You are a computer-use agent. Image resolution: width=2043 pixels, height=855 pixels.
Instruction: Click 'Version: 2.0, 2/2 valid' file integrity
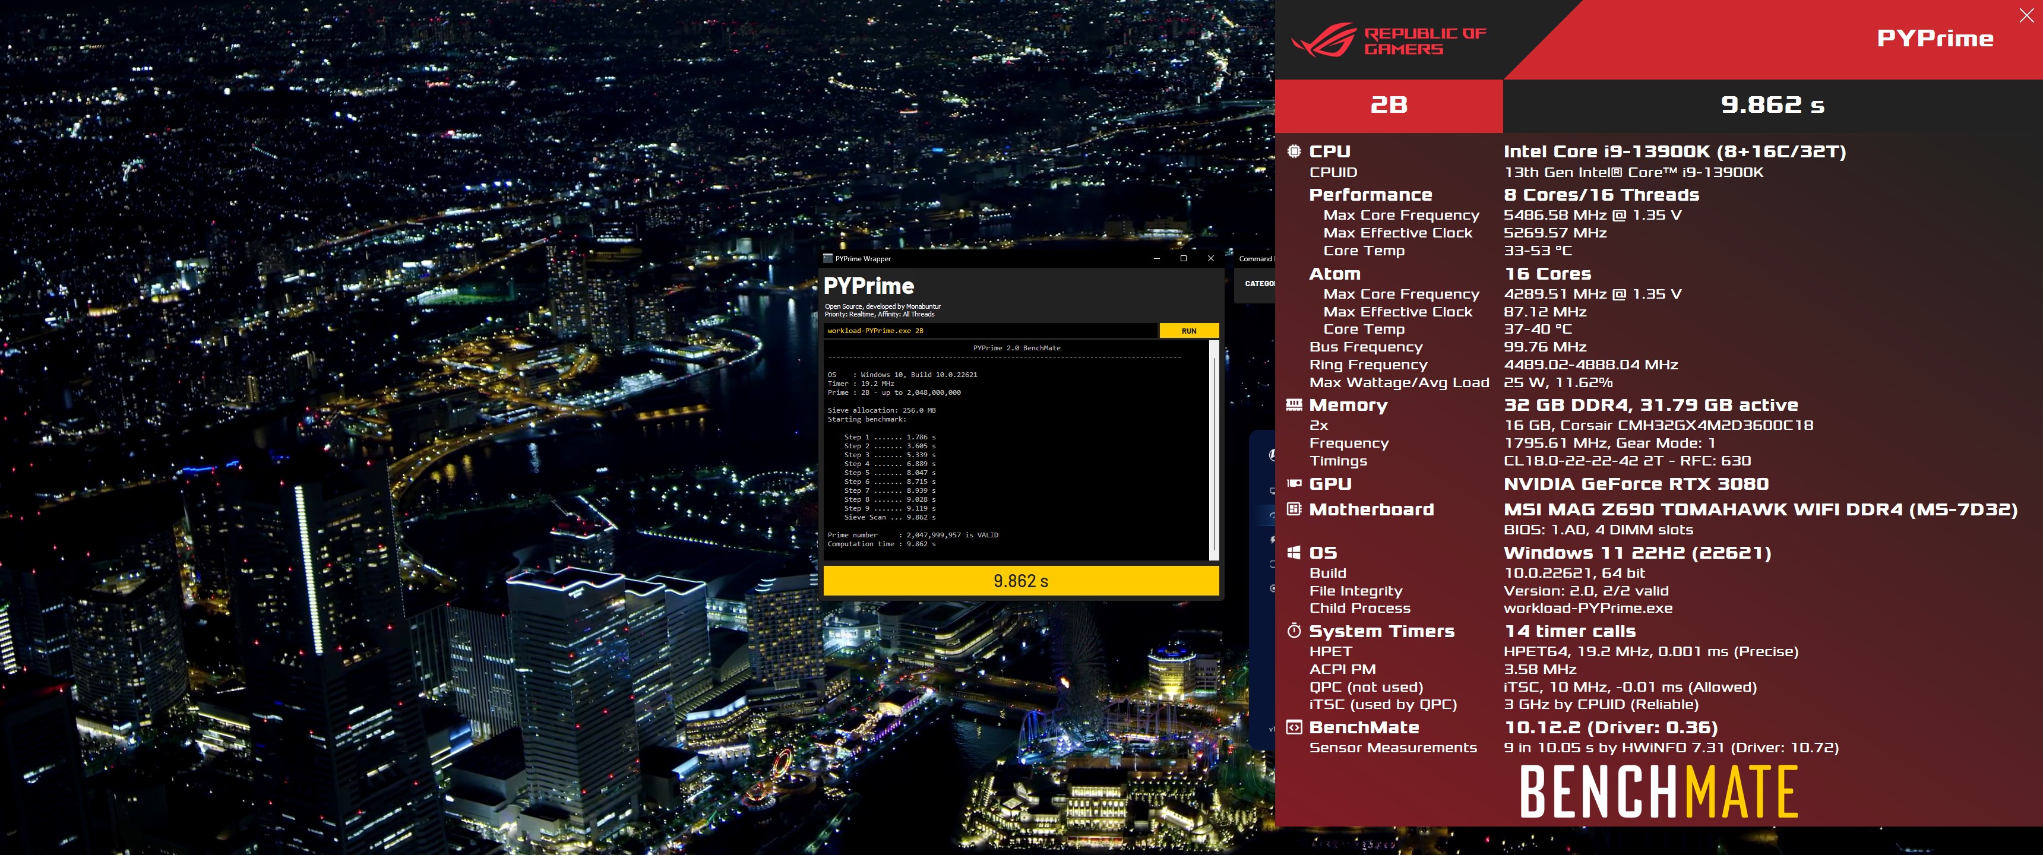tap(1585, 591)
